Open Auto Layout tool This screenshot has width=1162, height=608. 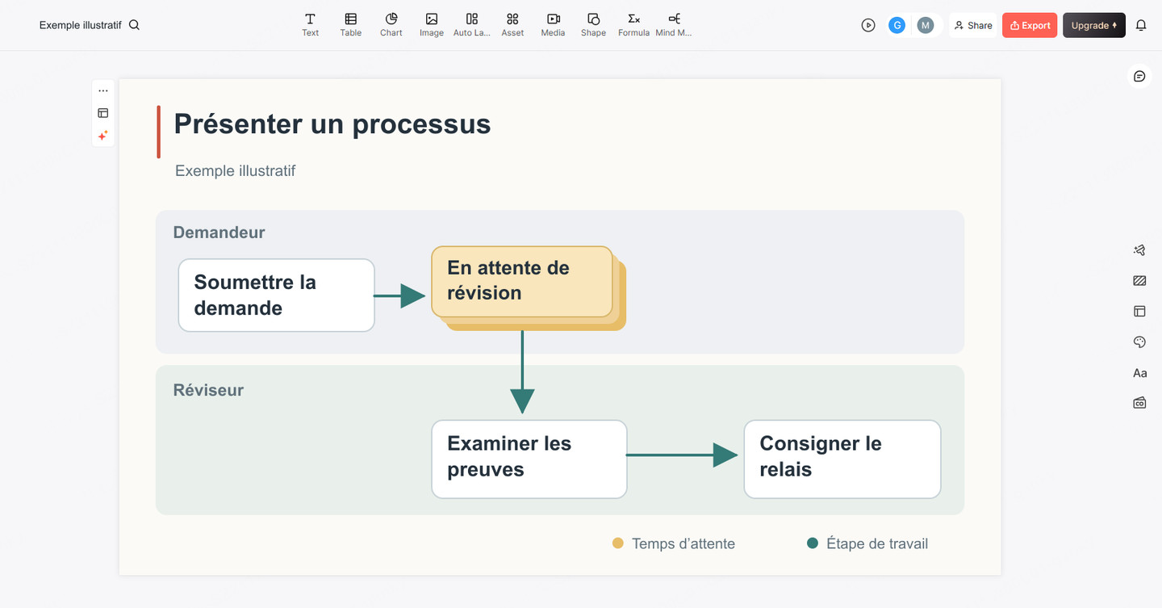pyautogui.click(x=472, y=24)
